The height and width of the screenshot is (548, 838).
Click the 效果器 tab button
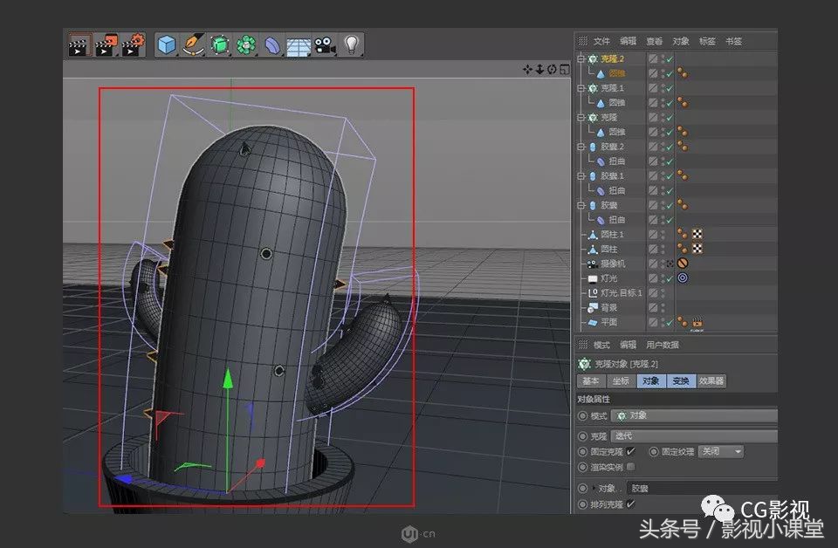712,380
